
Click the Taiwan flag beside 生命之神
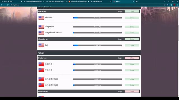pyautogui.click(x=41, y=70)
